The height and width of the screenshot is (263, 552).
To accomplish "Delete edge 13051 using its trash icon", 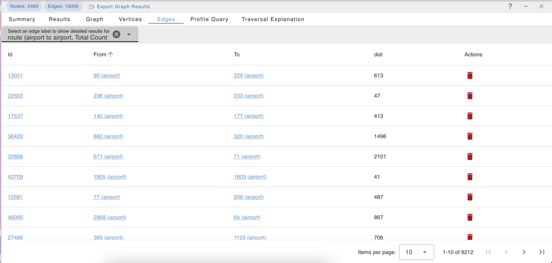I will [x=470, y=76].
